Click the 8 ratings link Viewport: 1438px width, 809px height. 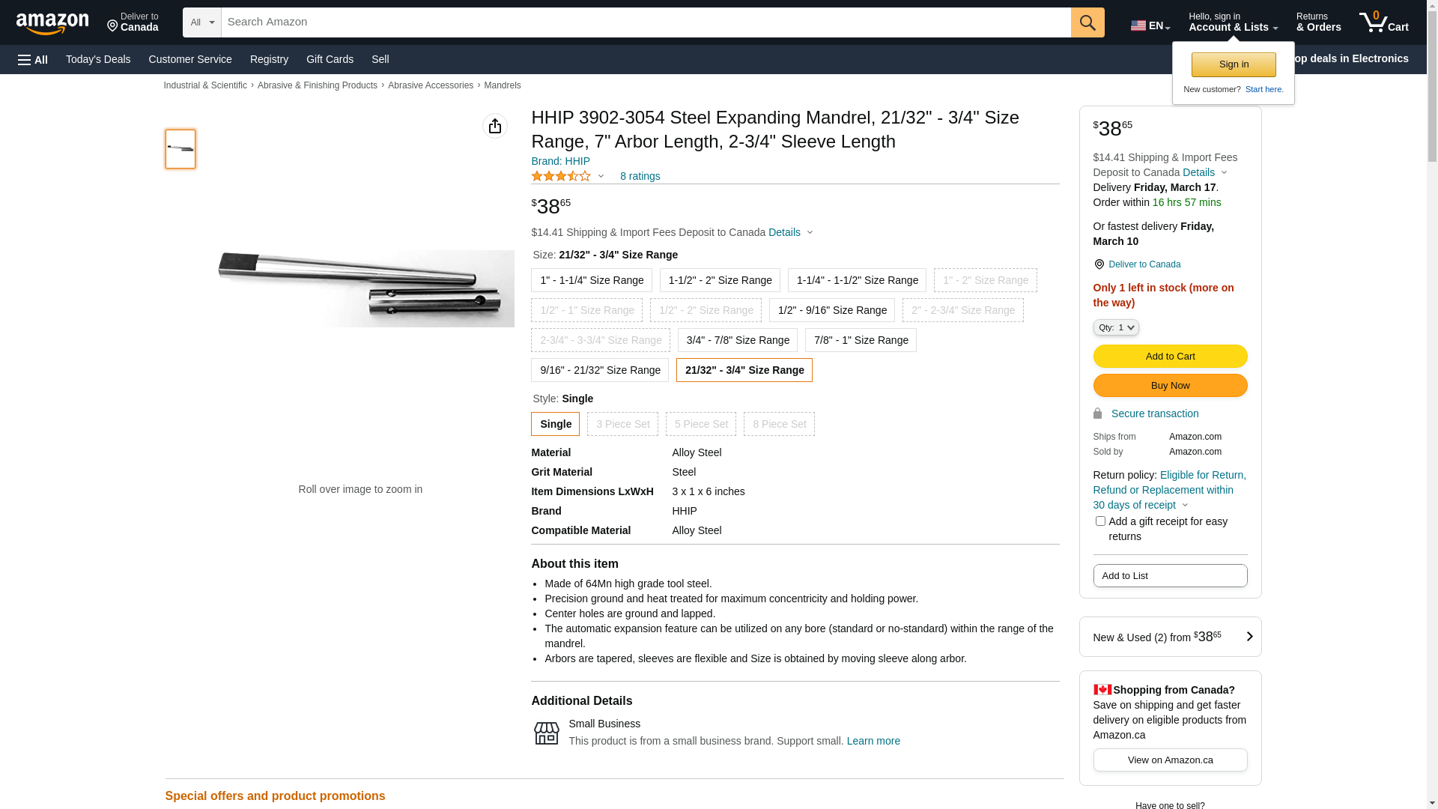(x=640, y=177)
